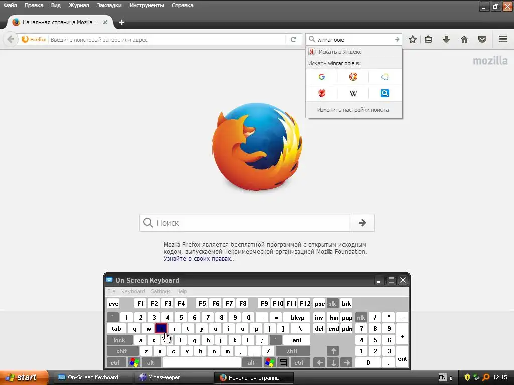Open the Firefox hamburger menu
514x385 pixels.
click(503, 39)
